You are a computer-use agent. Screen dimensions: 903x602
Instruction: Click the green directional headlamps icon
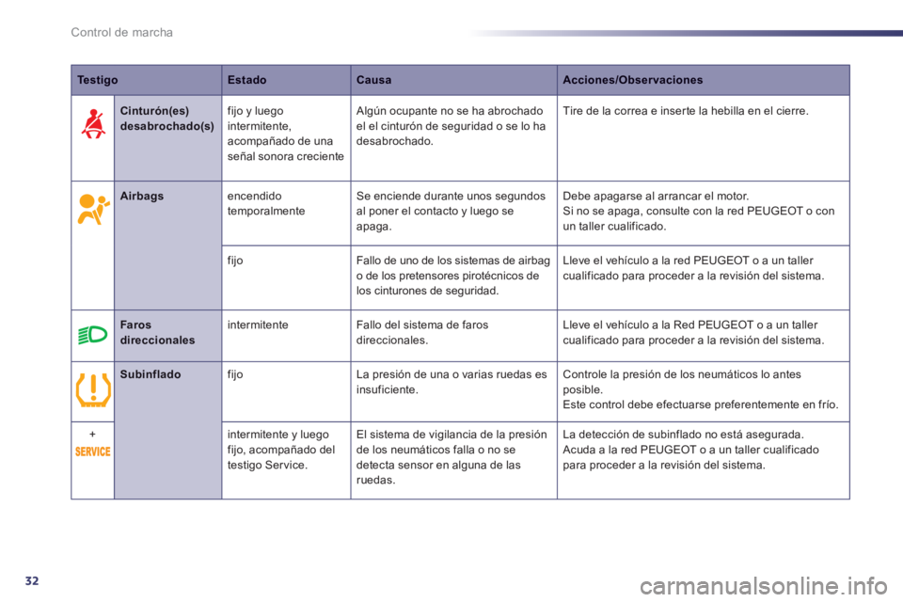pyautogui.click(x=93, y=335)
